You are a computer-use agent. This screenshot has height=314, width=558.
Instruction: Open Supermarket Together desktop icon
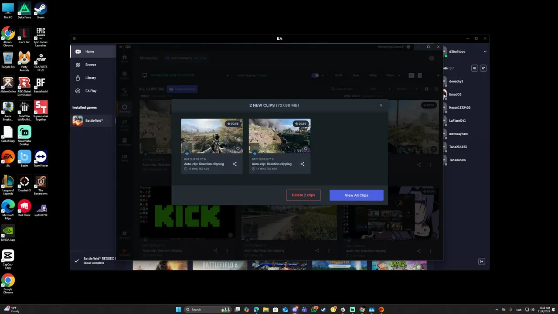tap(41, 111)
